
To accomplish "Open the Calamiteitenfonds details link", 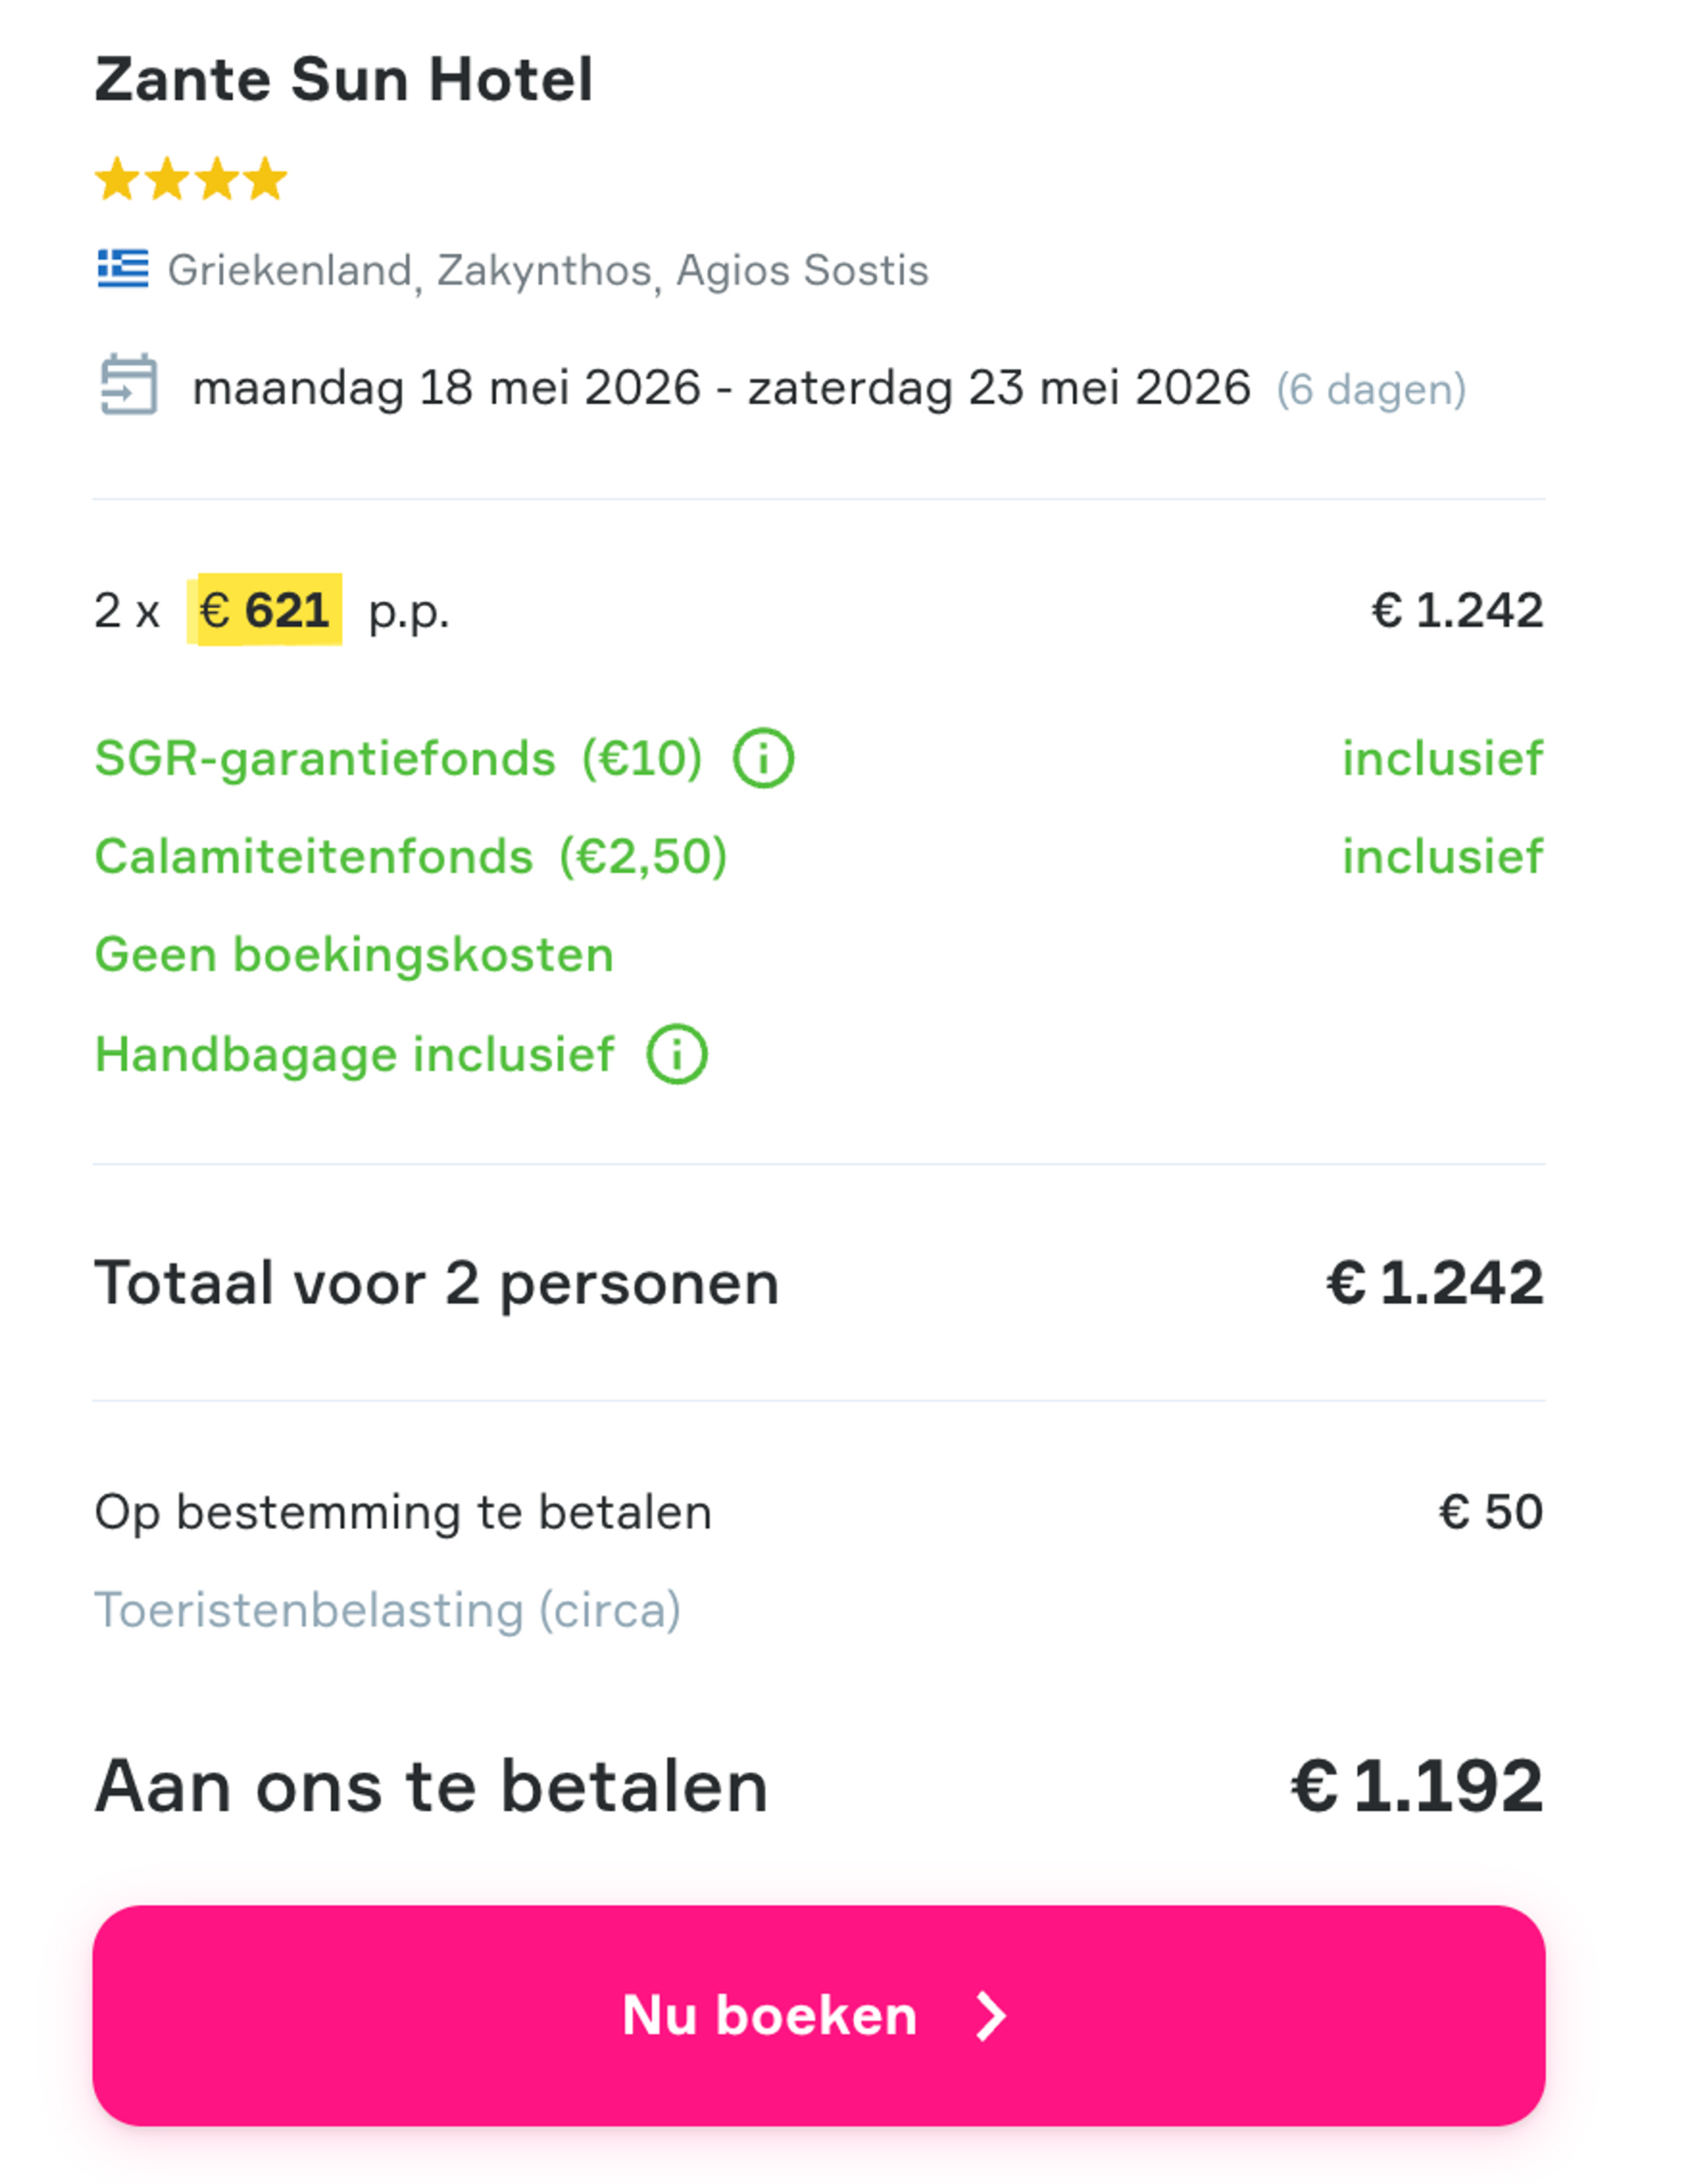I will pyautogui.click(x=410, y=856).
